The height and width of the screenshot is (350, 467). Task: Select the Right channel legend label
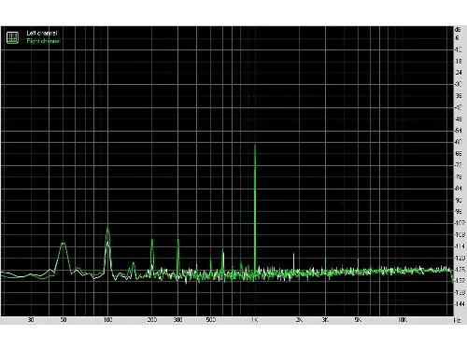tap(43, 41)
